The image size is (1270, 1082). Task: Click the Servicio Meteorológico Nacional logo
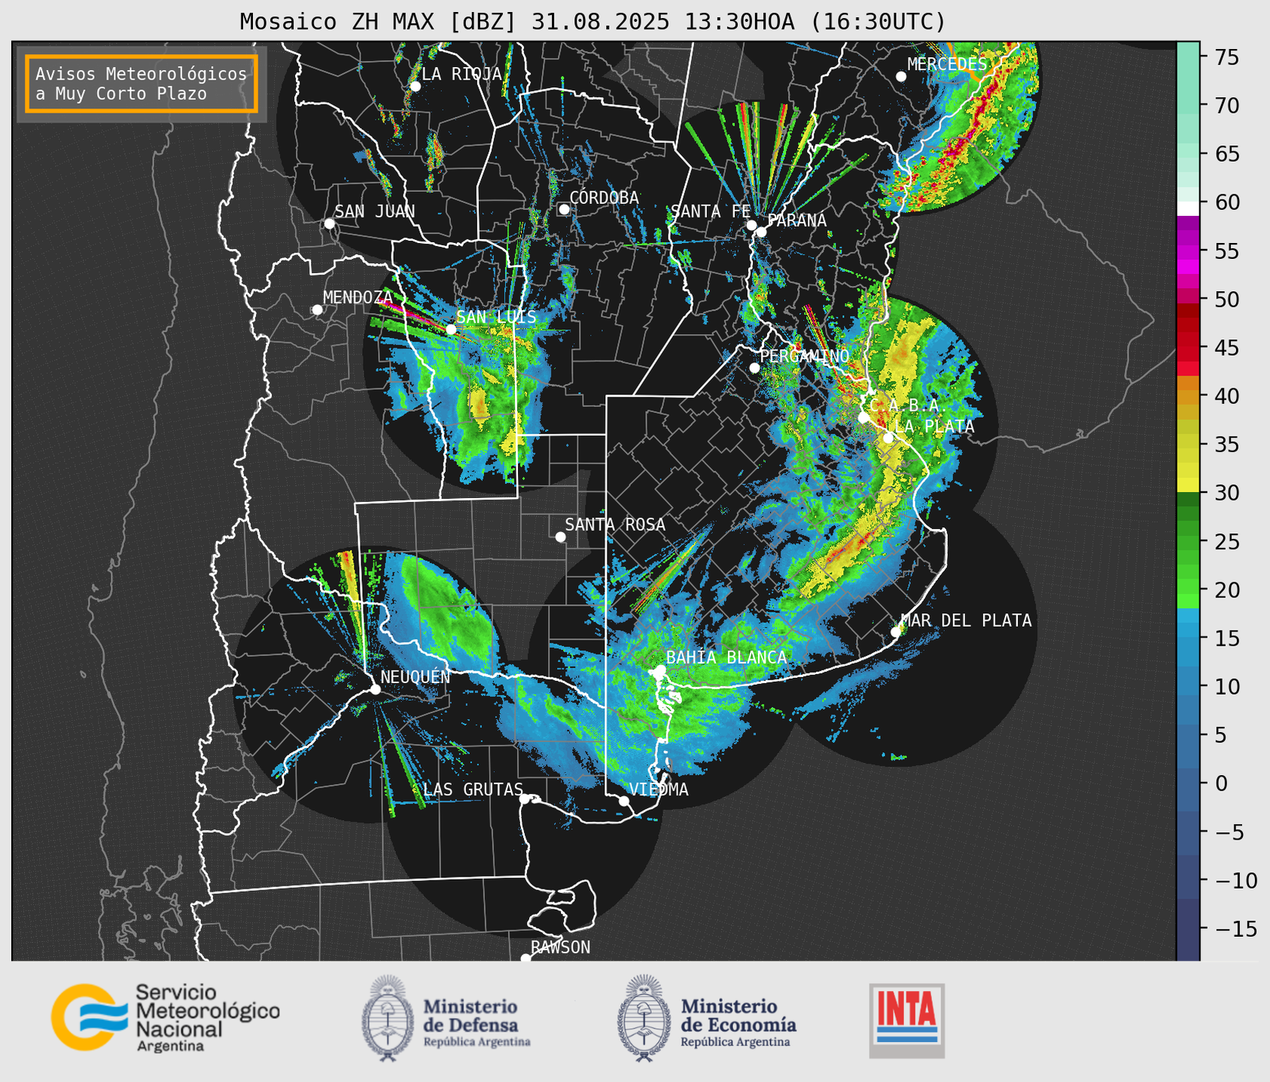[x=166, y=1017]
